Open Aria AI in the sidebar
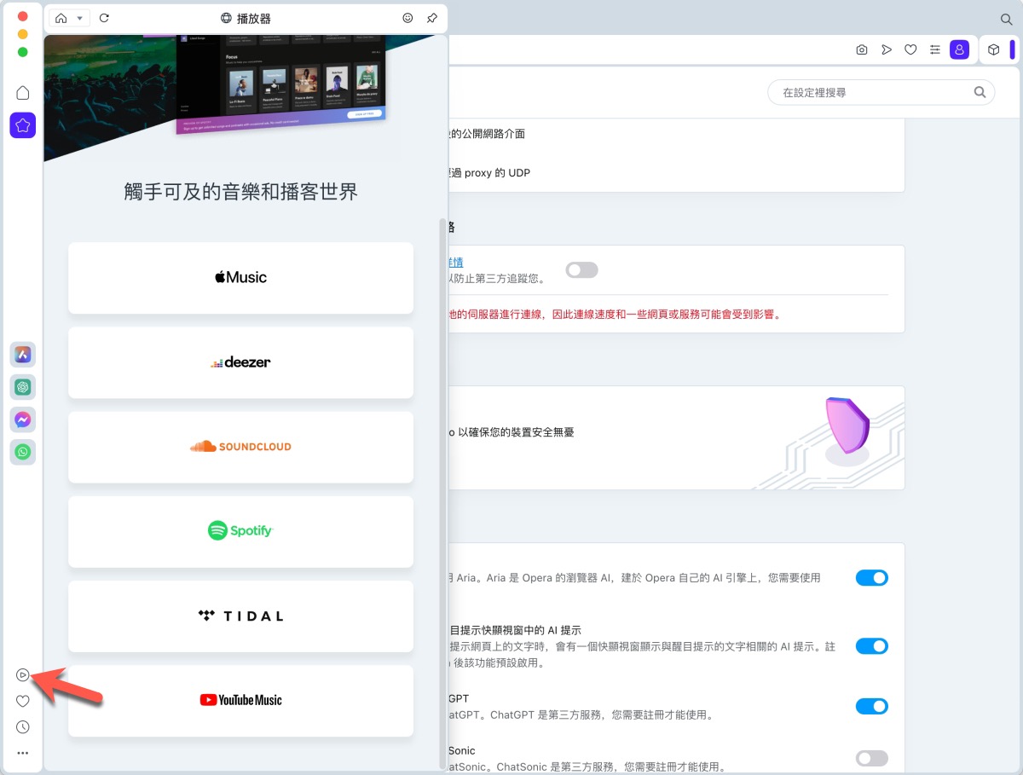Screen dimensions: 1023x775 [23, 354]
